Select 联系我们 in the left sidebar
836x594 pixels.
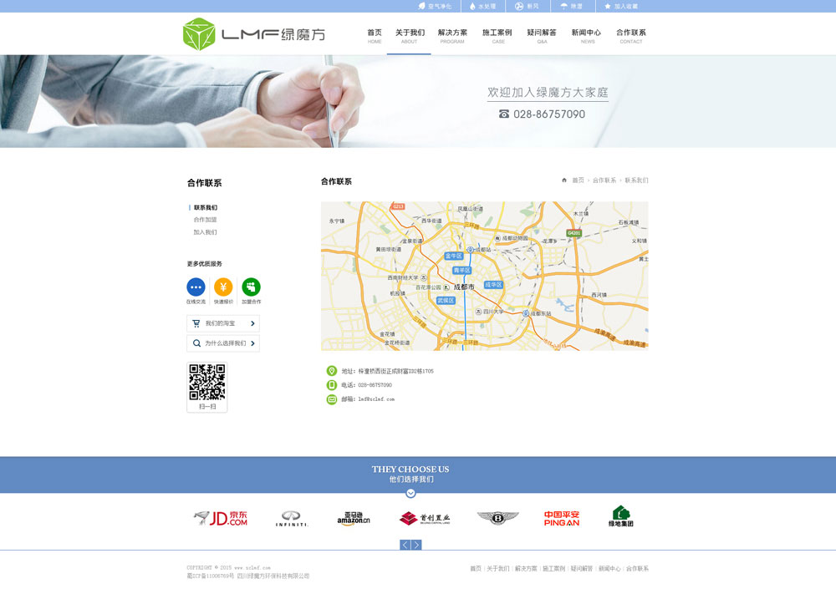(206, 207)
